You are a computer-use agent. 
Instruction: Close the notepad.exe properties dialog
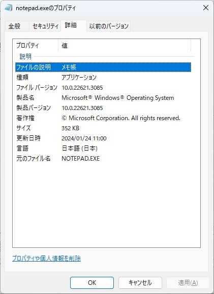coord(206,8)
